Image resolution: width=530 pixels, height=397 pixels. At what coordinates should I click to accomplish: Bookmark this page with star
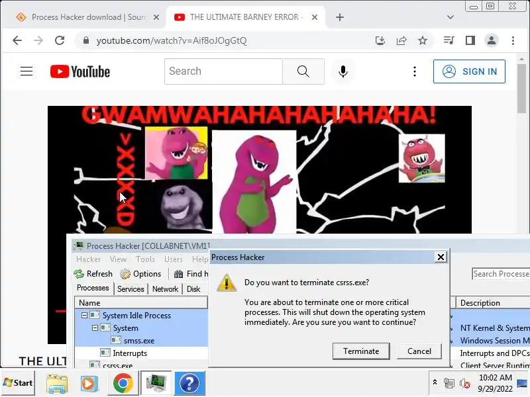pos(423,40)
